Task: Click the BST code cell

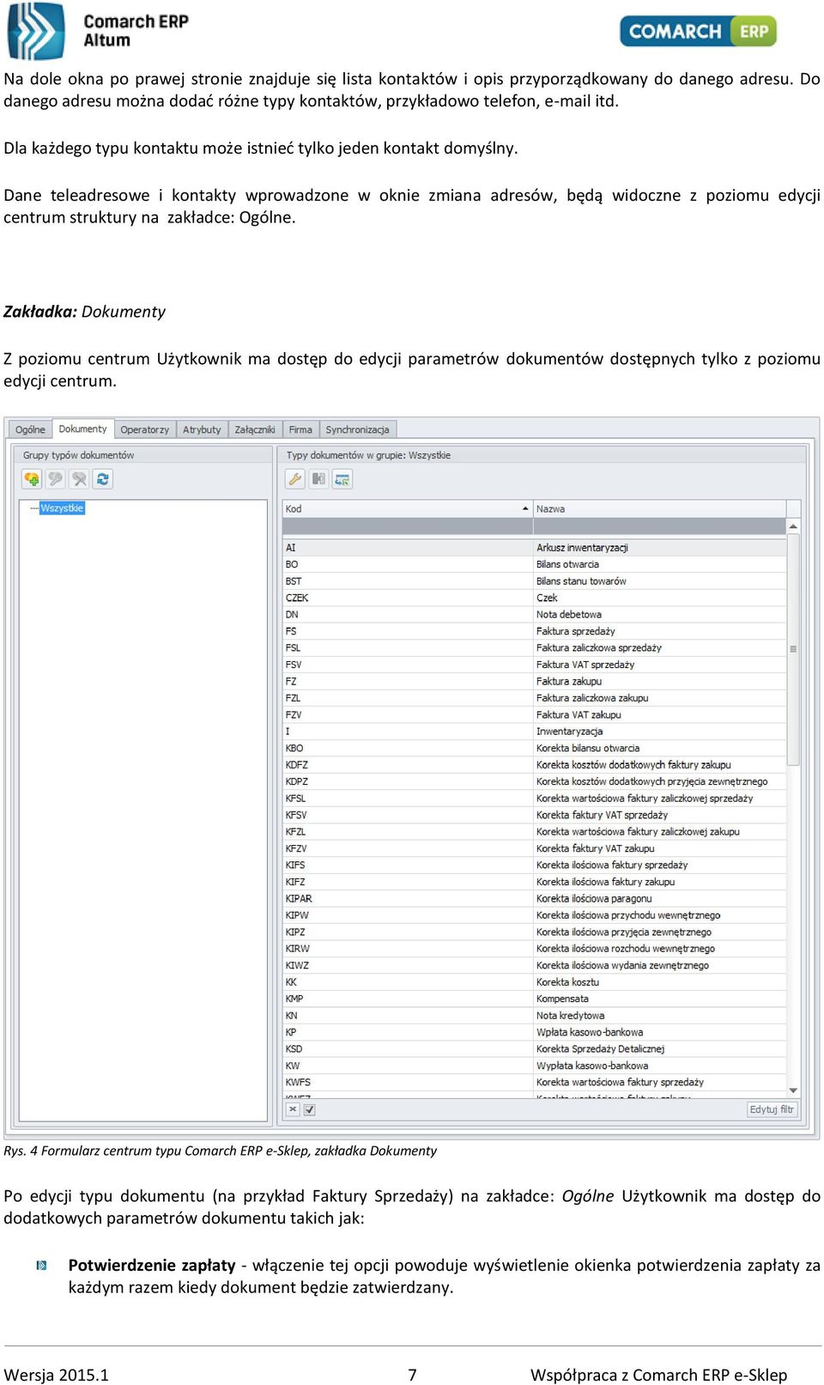Action: [x=407, y=581]
